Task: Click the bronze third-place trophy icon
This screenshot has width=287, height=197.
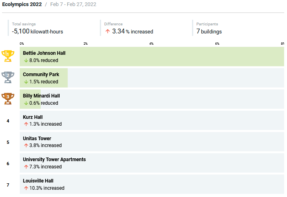Action: tap(8, 99)
